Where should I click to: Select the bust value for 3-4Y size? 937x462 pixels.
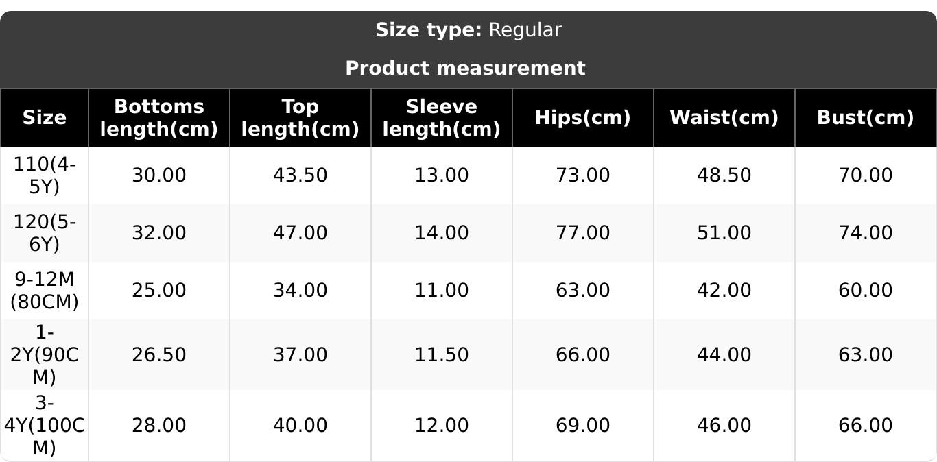(865, 426)
